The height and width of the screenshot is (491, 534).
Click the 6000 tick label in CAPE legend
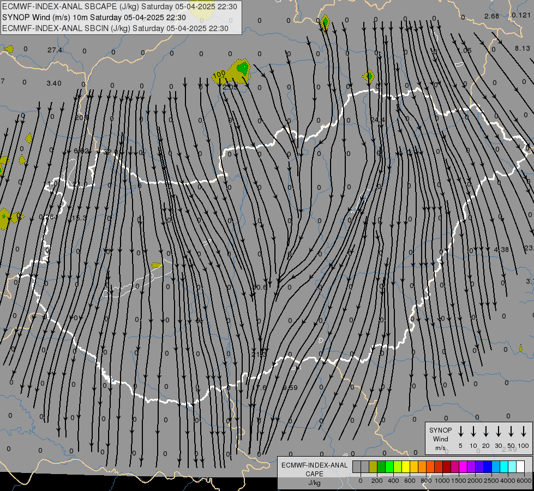click(x=524, y=481)
